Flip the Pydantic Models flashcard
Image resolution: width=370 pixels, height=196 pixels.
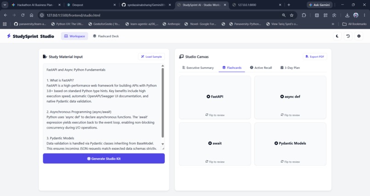coord(290,144)
